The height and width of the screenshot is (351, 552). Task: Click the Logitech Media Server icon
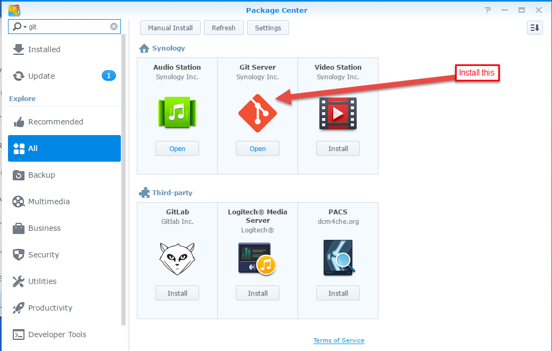coord(257,258)
